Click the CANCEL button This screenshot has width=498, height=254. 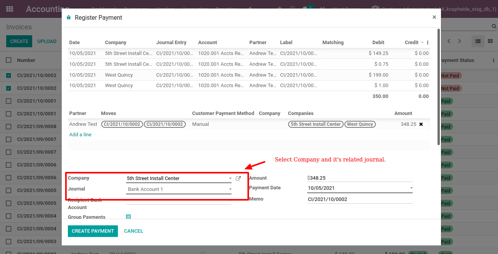point(133,231)
